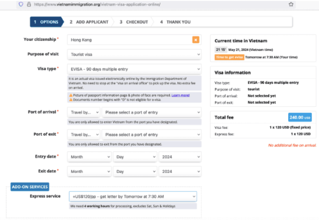Choose the Entry date Month dropdown
The height and width of the screenshot is (220, 319).
point(89,157)
